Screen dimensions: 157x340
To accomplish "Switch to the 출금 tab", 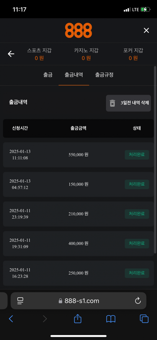I will pyautogui.click(x=48, y=75).
